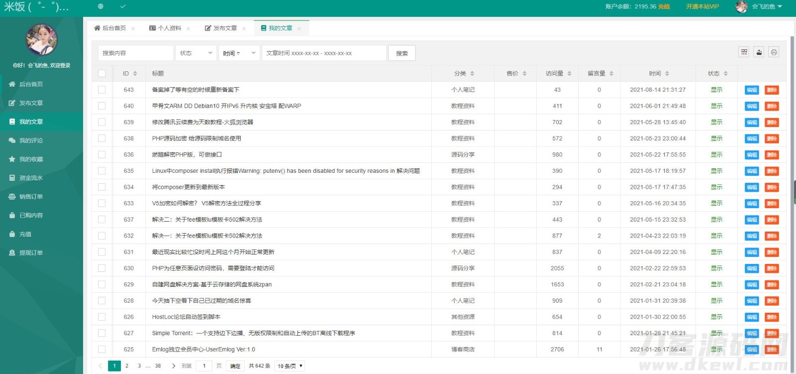
Task: Focus the 搜索内容 input field
Action: point(135,53)
